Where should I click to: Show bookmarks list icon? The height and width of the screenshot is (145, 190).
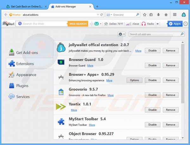tap(151, 15)
